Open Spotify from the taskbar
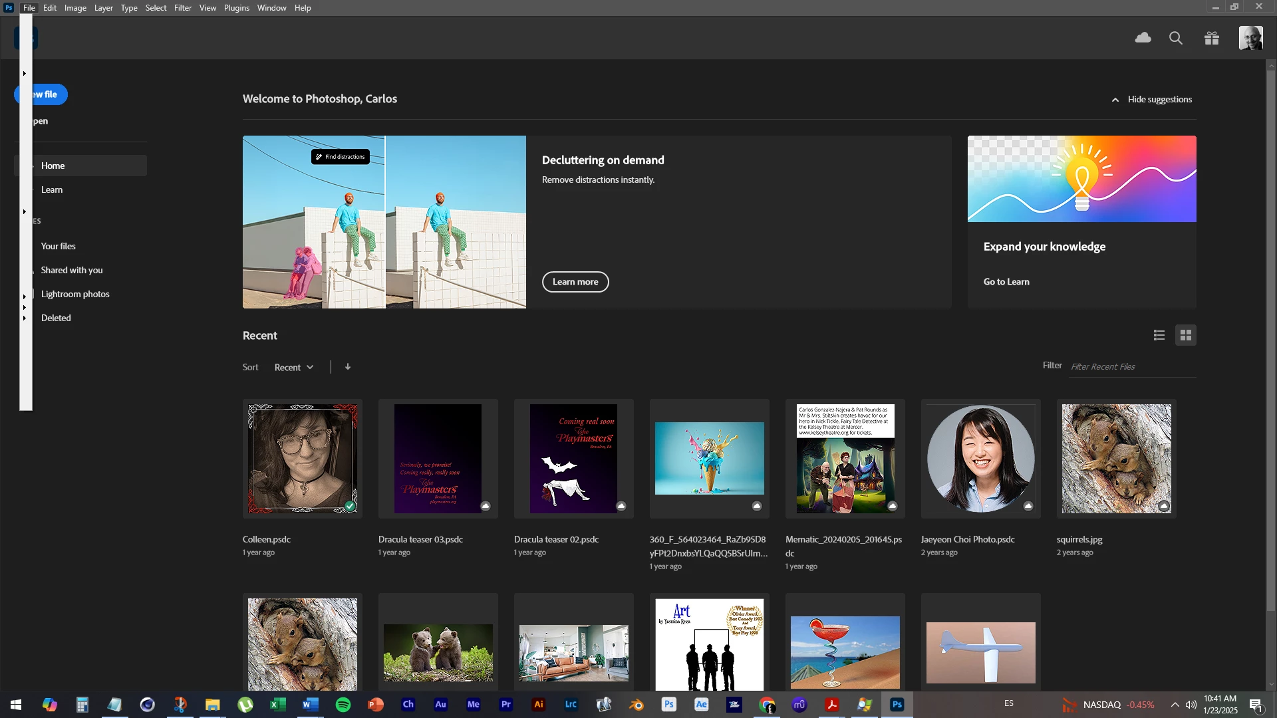Screen dimensions: 1277x718 click(343, 705)
